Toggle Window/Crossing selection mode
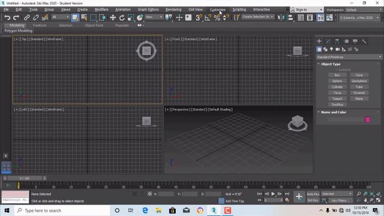This screenshot has height=216, width=384. 103,17
